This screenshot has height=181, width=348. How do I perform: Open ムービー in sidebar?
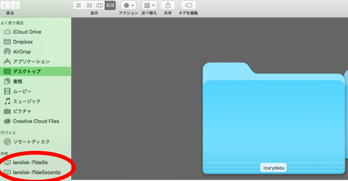coord(36,91)
